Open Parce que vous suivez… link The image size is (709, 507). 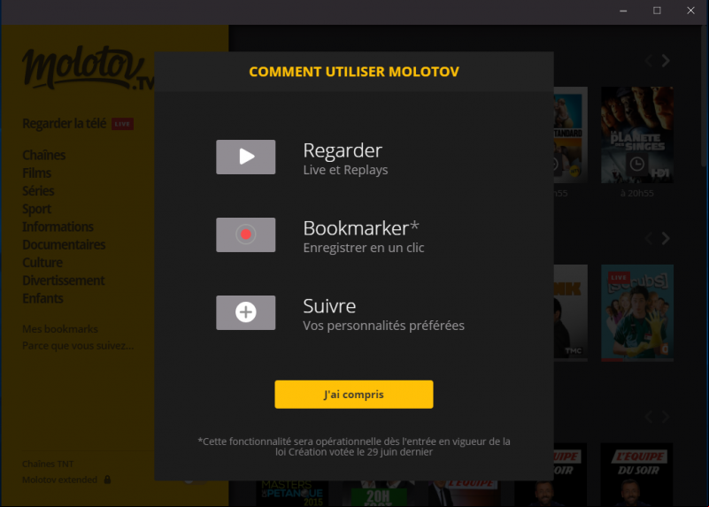pos(78,346)
